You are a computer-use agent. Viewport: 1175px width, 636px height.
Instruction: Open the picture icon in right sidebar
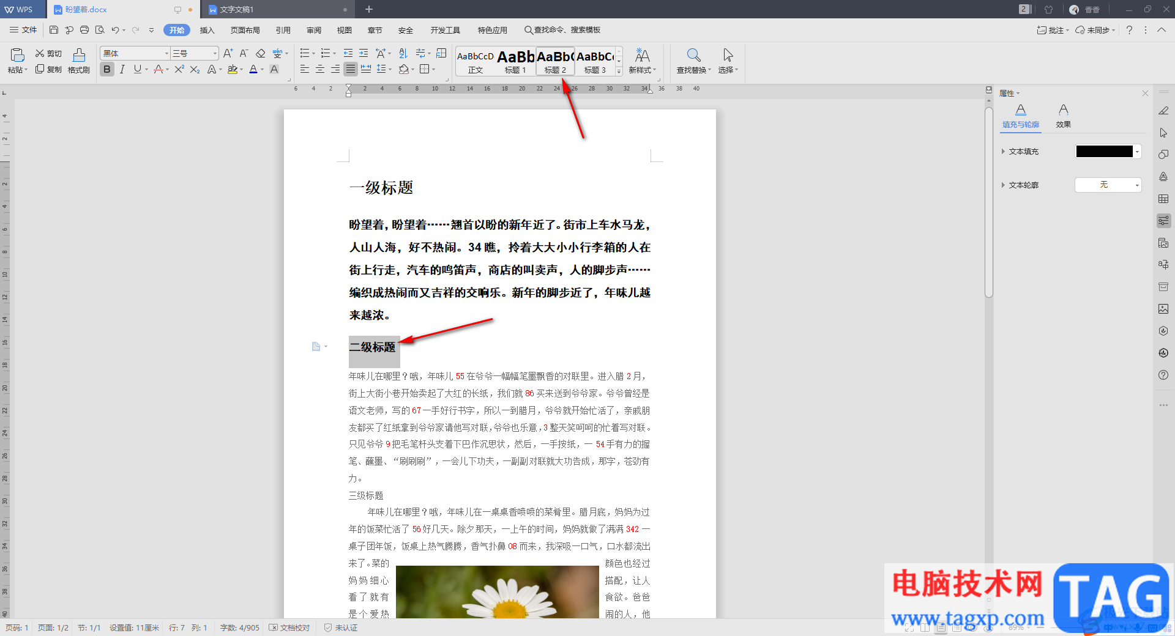(x=1163, y=309)
